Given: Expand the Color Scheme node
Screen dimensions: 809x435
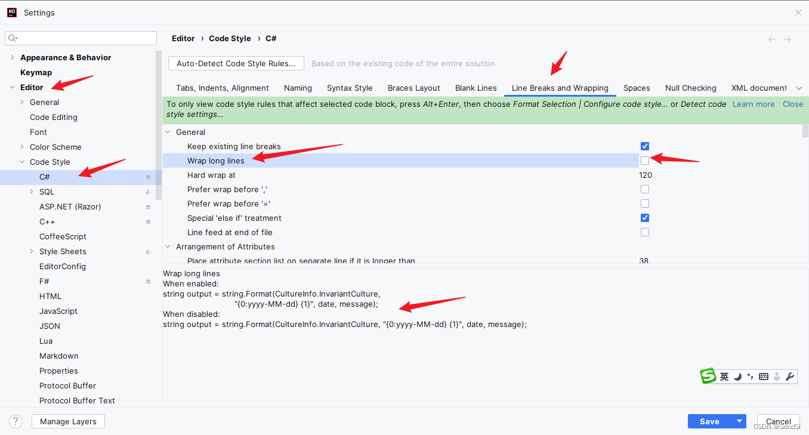Looking at the screenshot, I should click(x=22, y=147).
